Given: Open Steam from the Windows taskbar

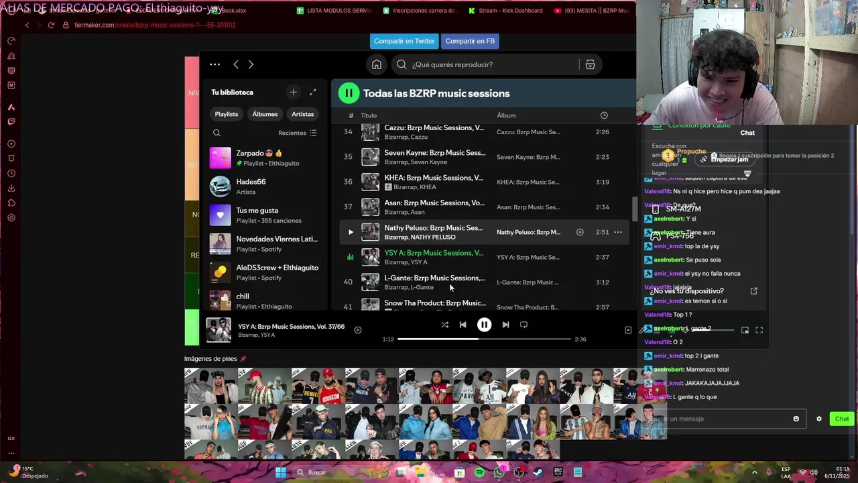Looking at the screenshot, I should coord(538,472).
